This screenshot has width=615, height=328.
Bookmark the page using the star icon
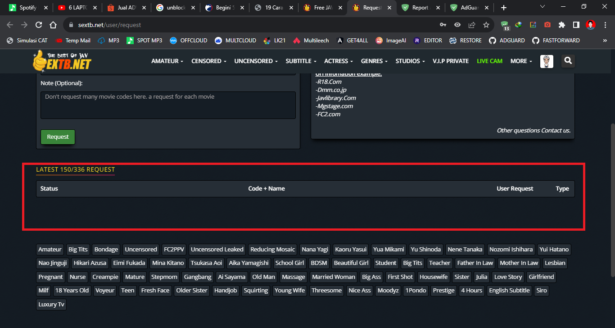[x=486, y=25]
